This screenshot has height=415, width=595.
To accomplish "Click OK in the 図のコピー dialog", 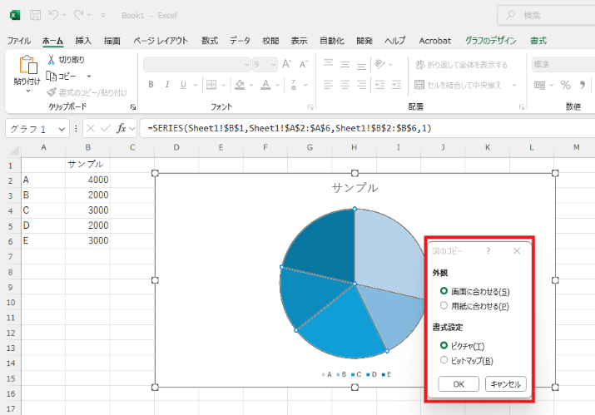I will coord(459,384).
